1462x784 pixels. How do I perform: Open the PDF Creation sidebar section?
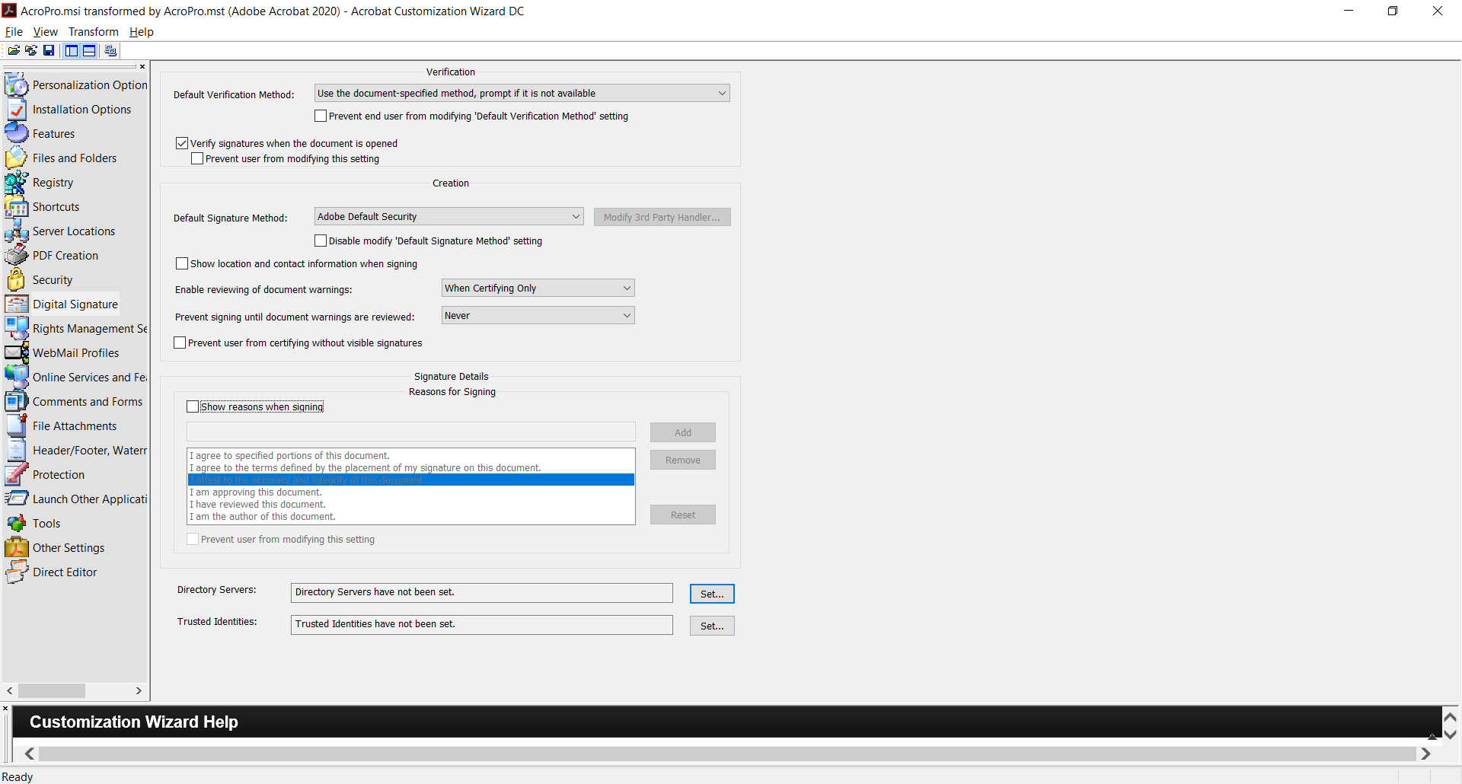tap(67, 255)
